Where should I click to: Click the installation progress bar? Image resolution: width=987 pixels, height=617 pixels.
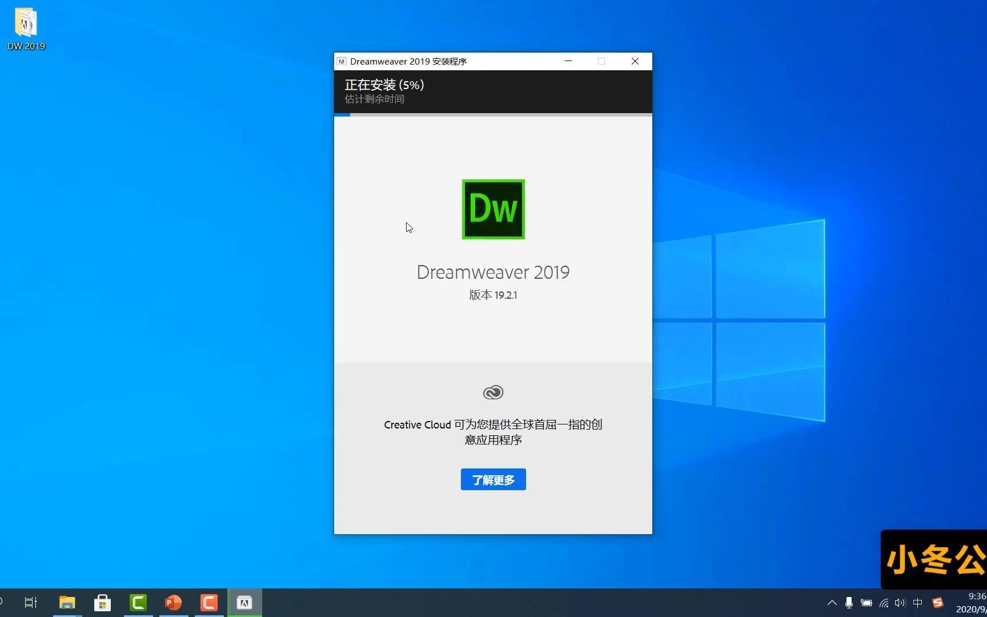tap(493, 114)
